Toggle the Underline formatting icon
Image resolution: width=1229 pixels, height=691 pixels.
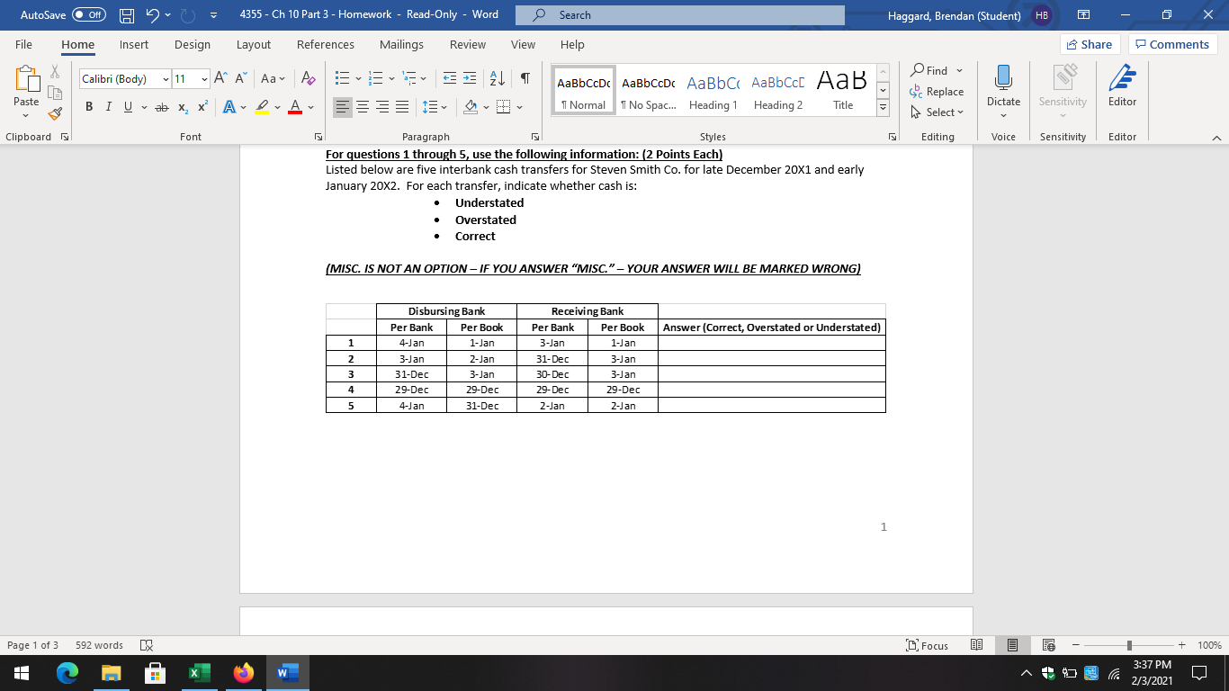tap(126, 106)
